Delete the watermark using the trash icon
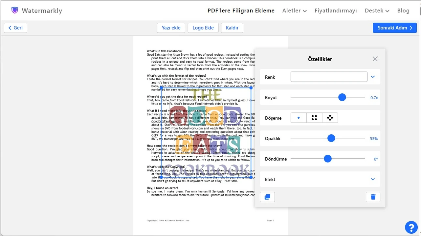 click(x=373, y=197)
